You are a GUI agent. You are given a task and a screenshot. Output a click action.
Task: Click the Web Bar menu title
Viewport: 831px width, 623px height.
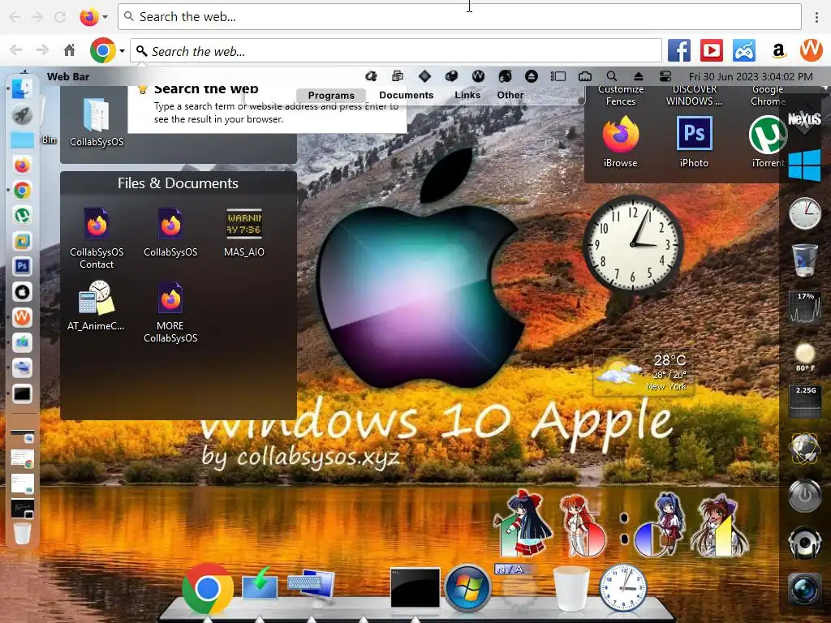pos(68,76)
